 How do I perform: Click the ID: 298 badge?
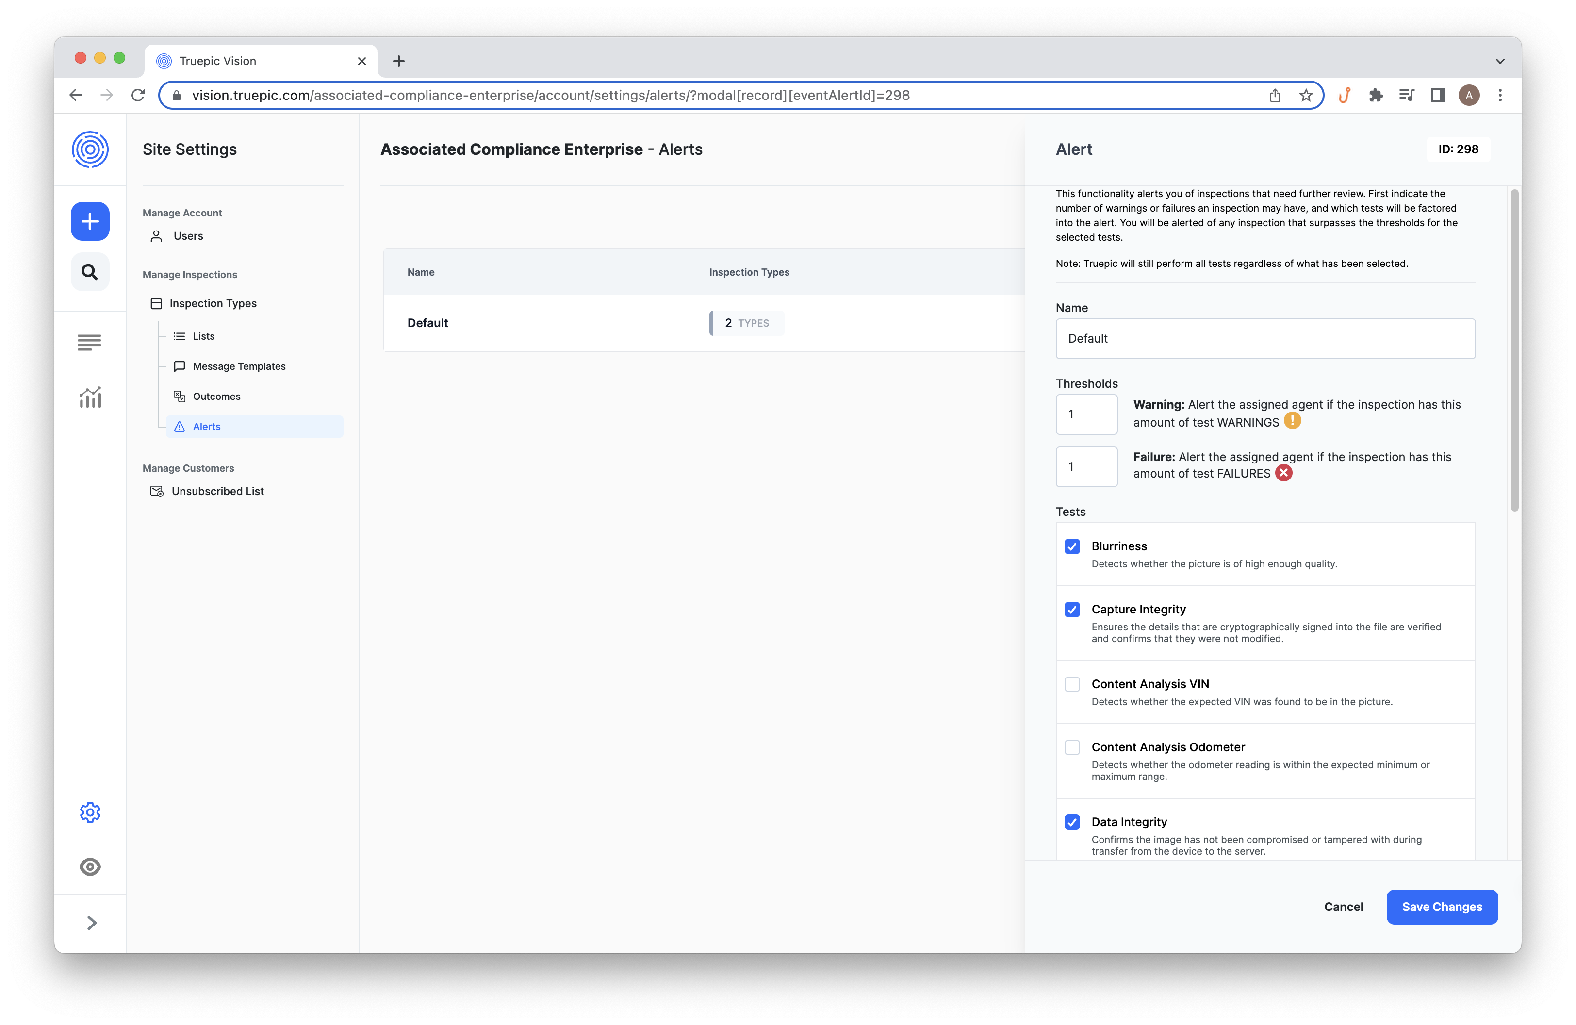(1458, 149)
